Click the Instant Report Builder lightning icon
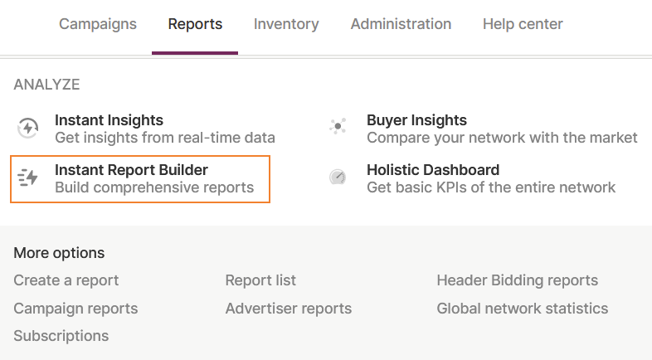The width and height of the screenshot is (652, 360). pos(28,178)
